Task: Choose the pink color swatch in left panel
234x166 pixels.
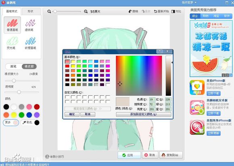Action: (x=29, y=107)
